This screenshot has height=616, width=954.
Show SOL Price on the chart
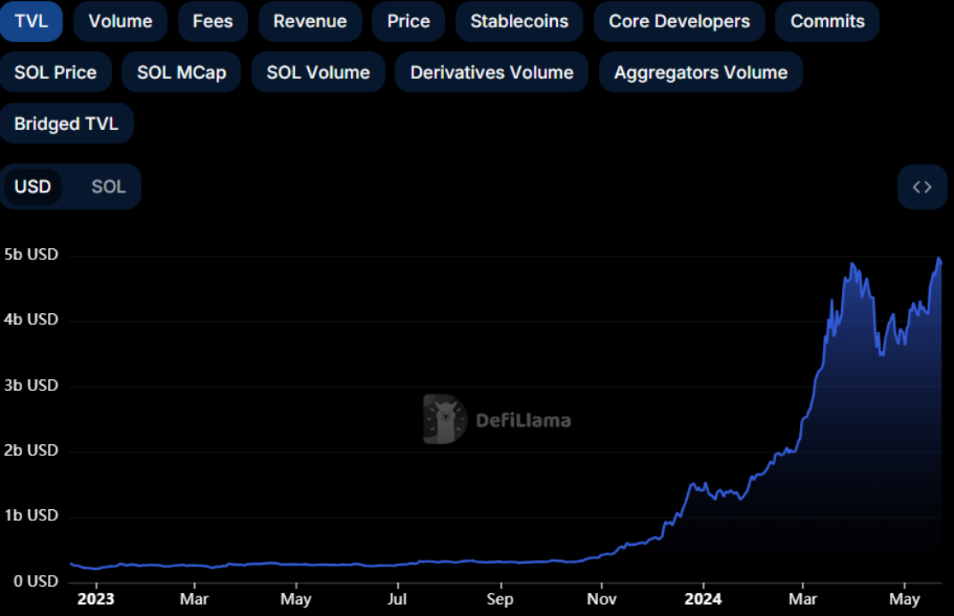(56, 73)
